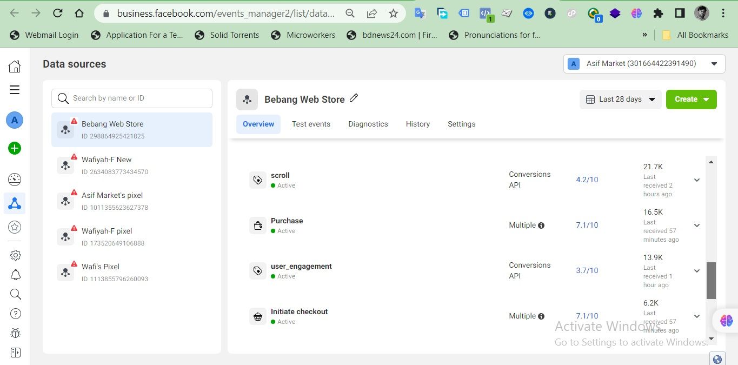
Task: Open the Home icon in left sidebar
Action: coord(15,67)
